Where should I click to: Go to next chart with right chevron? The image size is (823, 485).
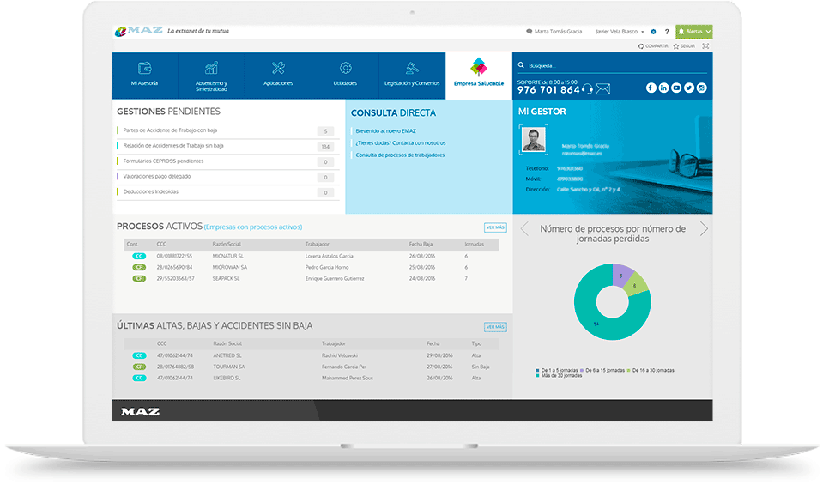click(x=704, y=229)
